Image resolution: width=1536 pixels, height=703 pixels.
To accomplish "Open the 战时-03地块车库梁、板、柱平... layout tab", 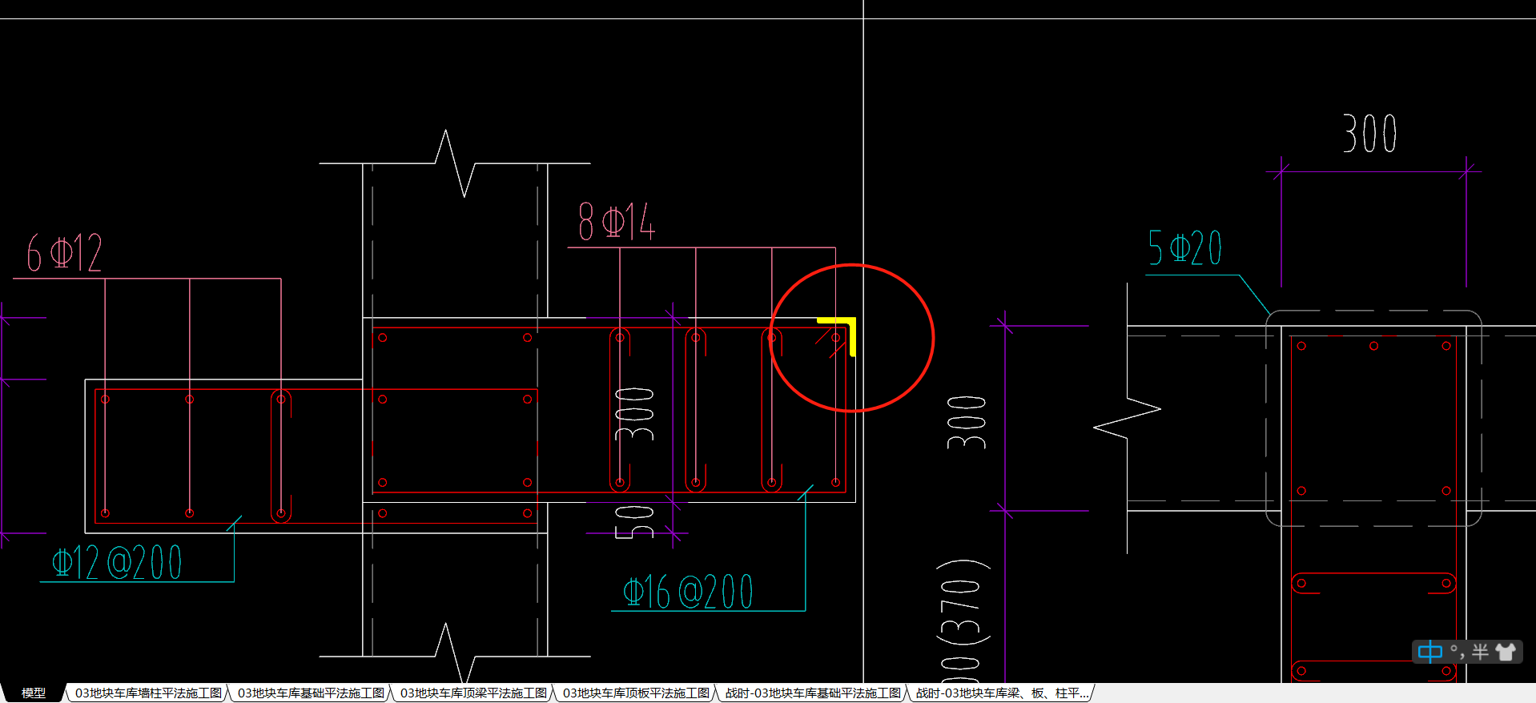I will click(x=1002, y=693).
